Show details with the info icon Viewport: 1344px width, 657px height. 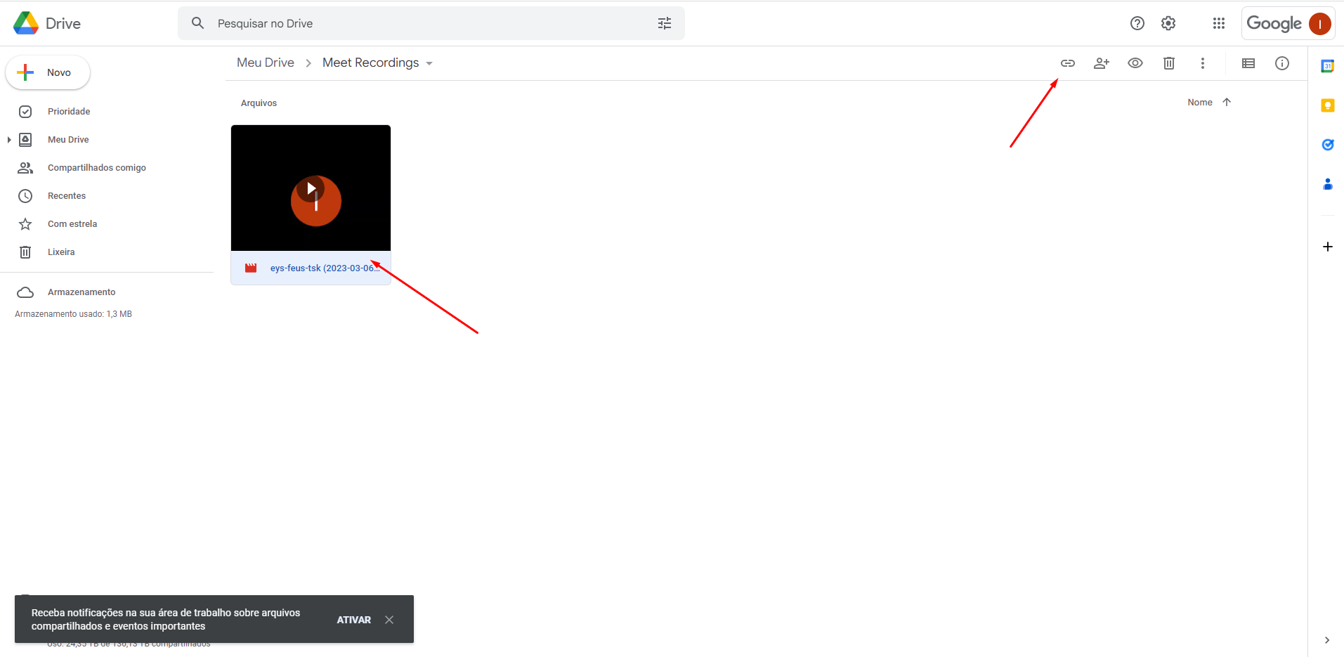[1282, 63]
